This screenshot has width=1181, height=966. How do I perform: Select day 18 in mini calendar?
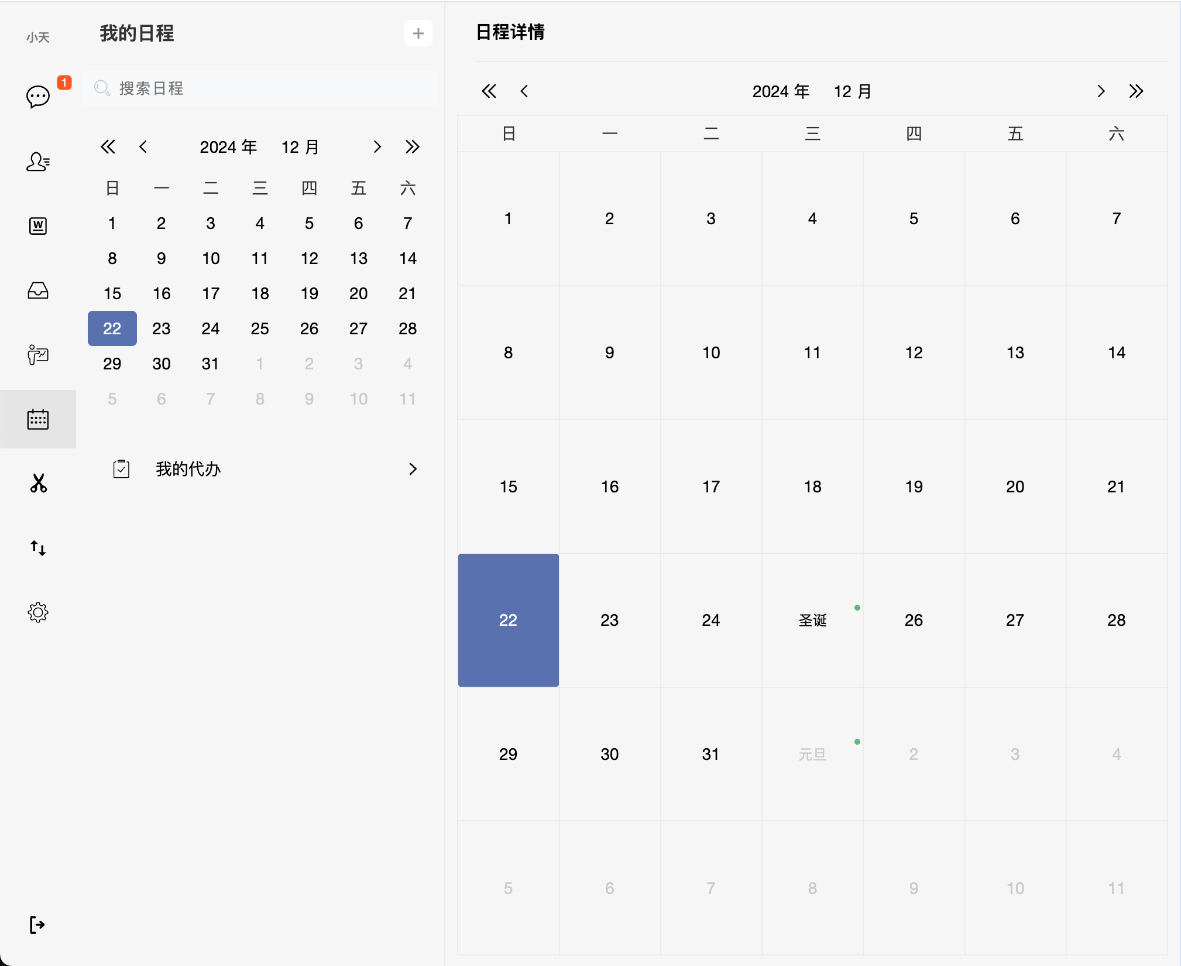[260, 293]
